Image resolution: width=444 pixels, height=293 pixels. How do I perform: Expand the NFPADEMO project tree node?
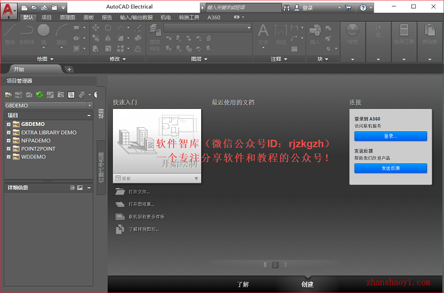tap(8, 141)
